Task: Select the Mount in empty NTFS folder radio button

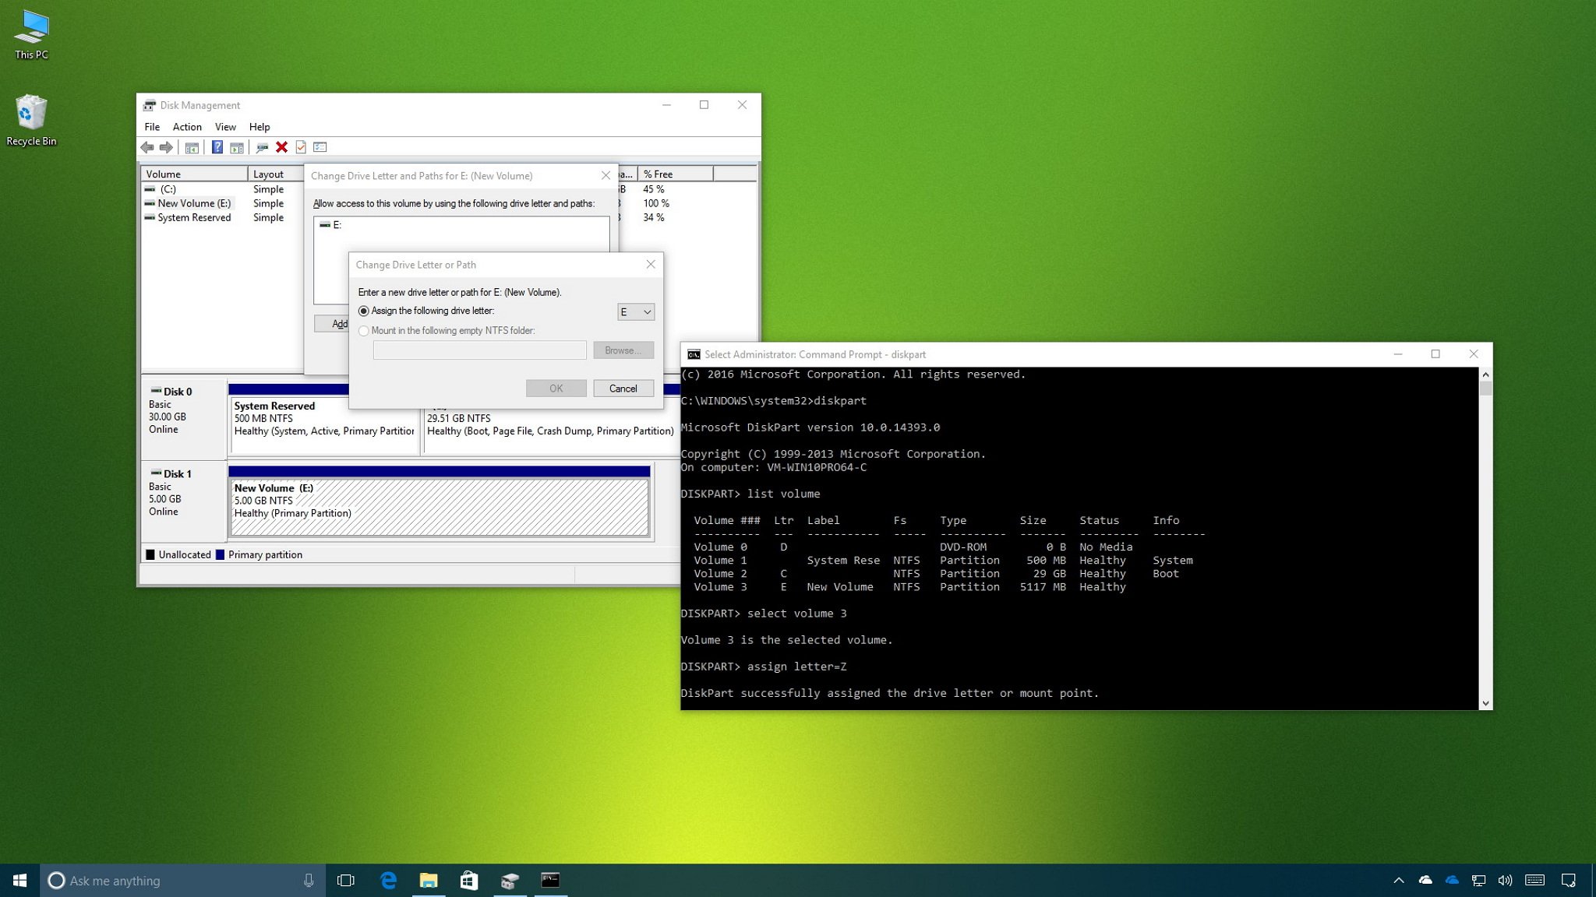Action: [364, 331]
